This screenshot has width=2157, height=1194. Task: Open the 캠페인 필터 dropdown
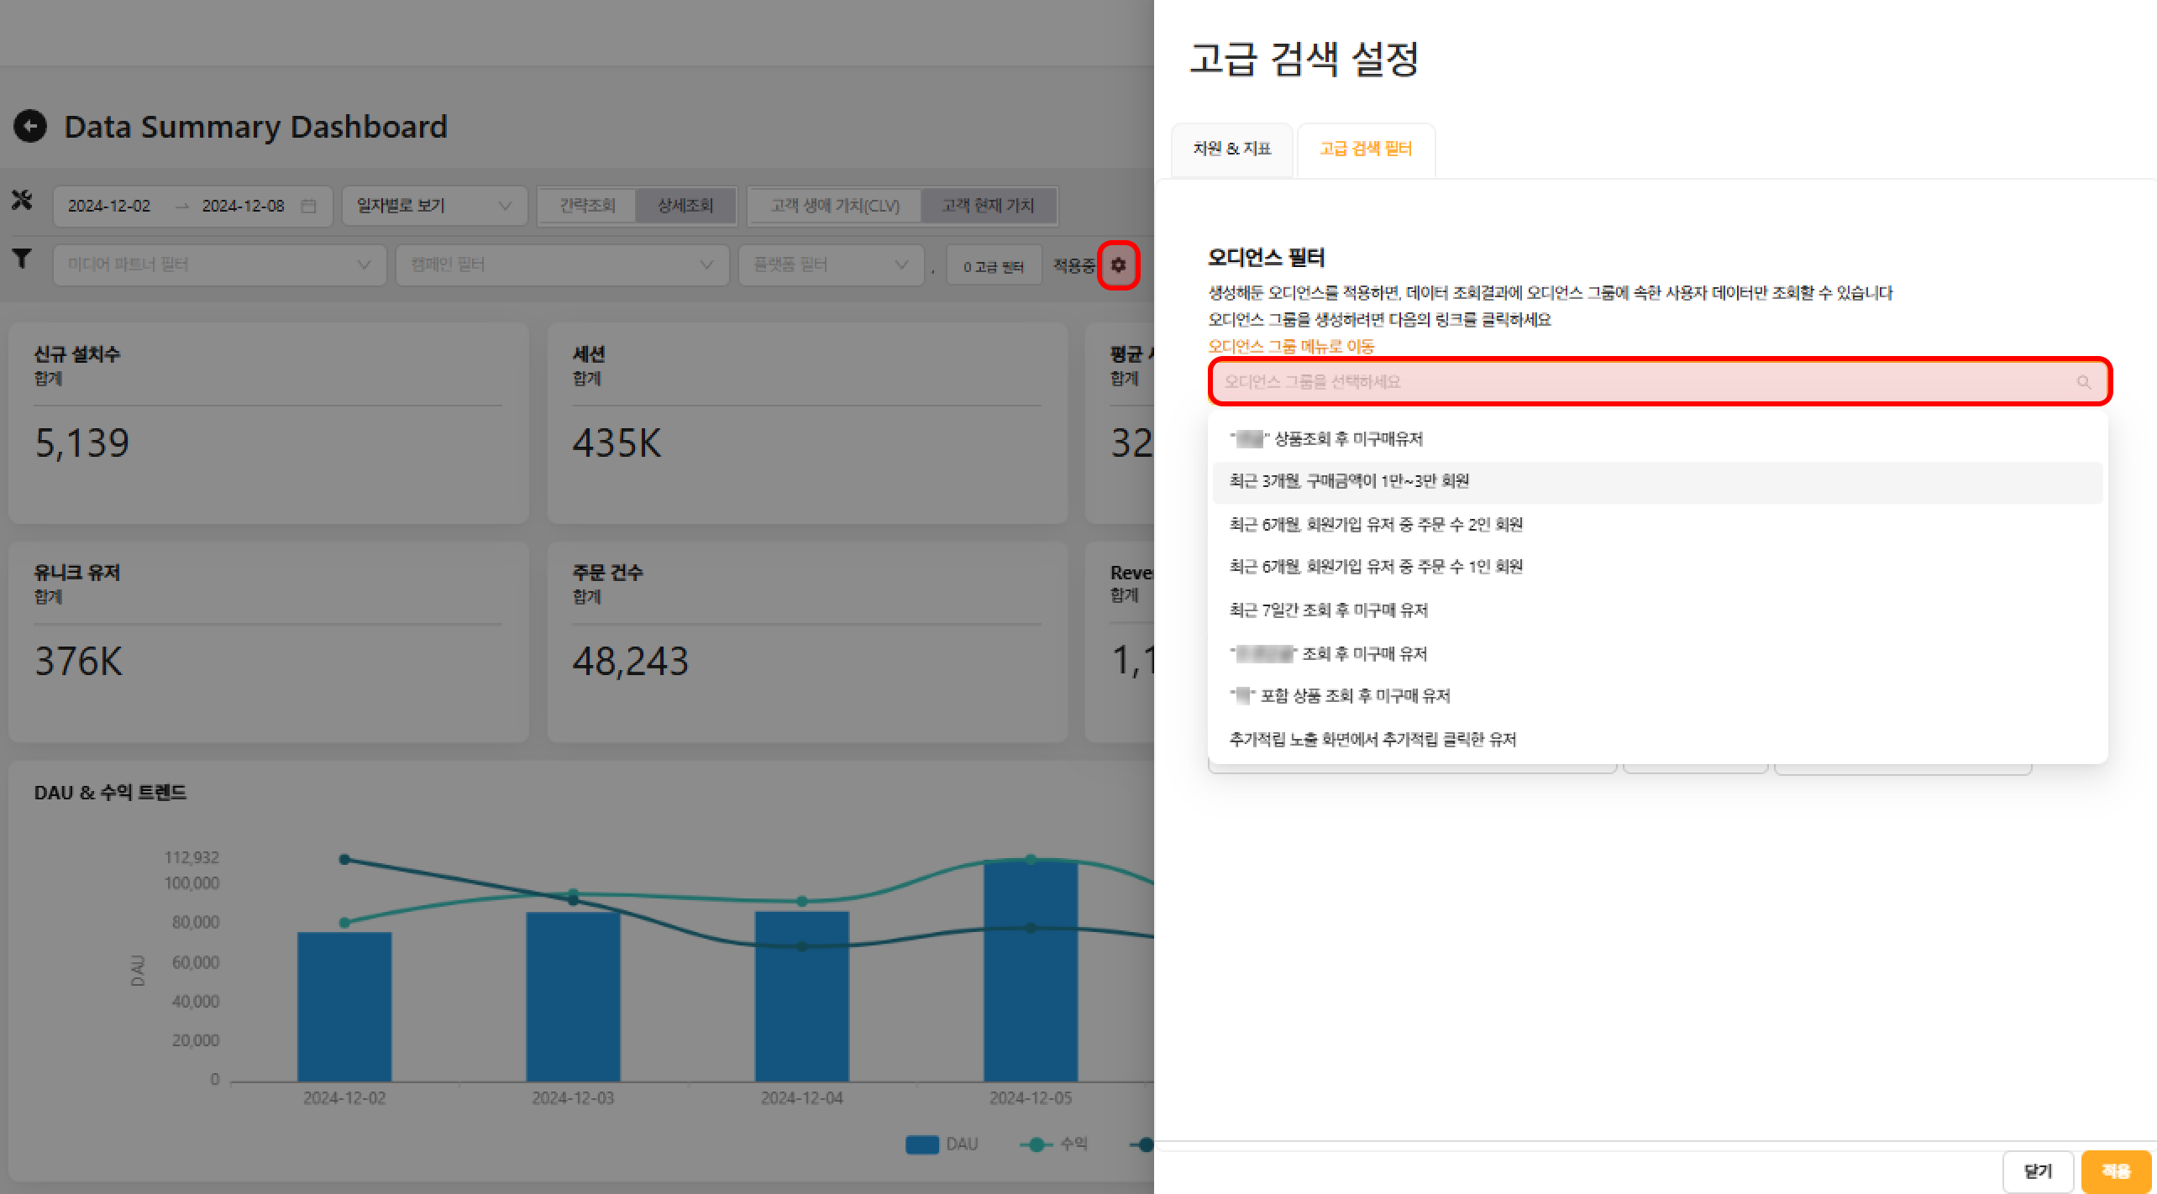point(561,265)
